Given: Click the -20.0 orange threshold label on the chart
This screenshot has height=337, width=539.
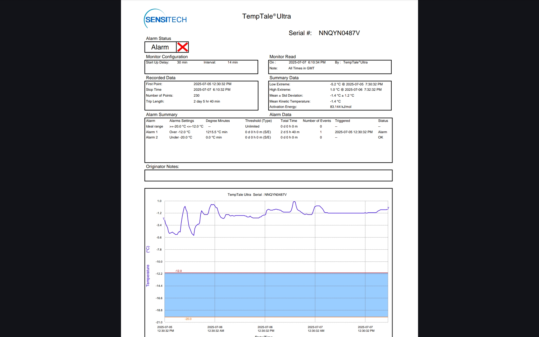Looking at the screenshot, I should [x=188, y=319].
